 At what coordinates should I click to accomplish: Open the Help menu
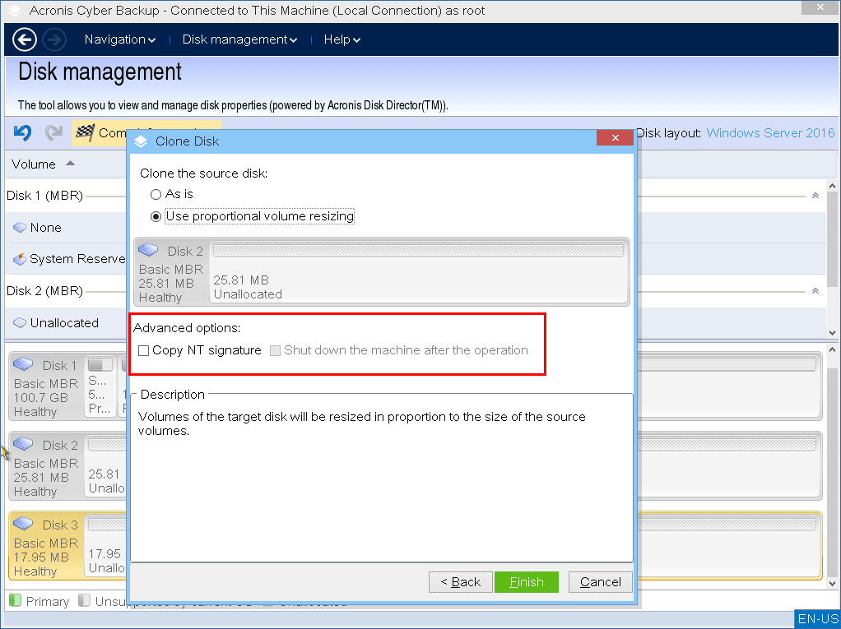click(342, 39)
